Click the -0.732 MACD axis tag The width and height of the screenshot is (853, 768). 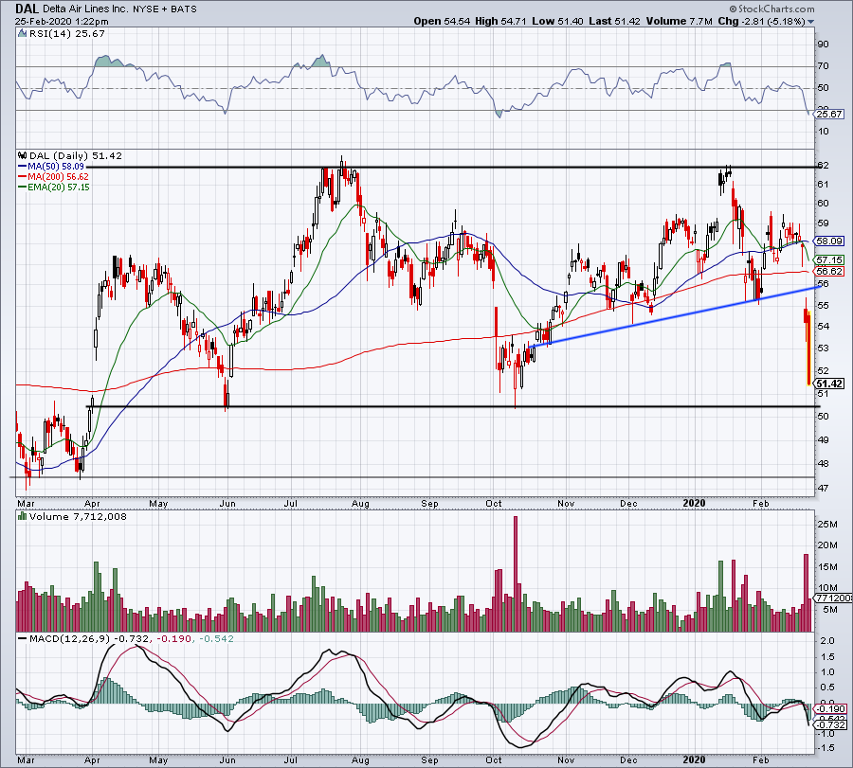(x=830, y=725)
